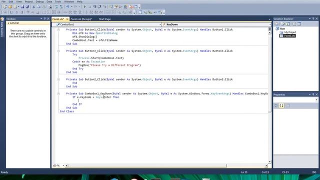
Task: Open the Properties object selector dropdown
Action: (316, 100)
